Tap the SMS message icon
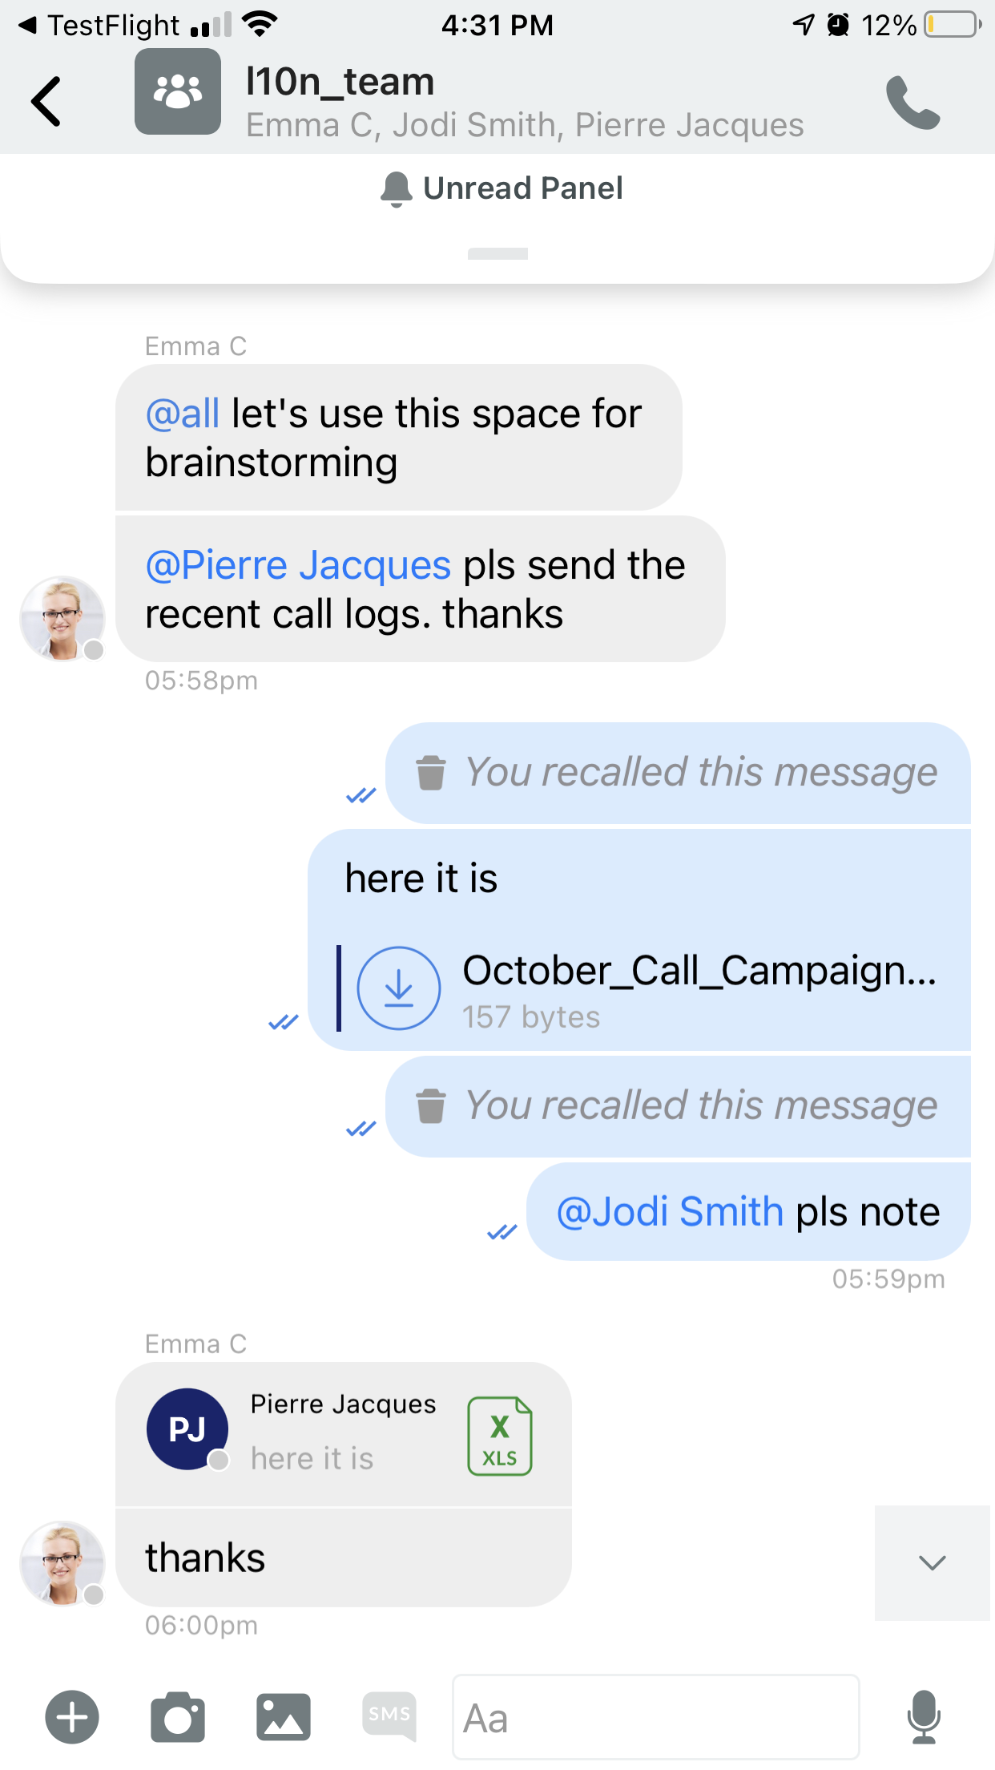Screen dimensions: 995x1770 click(389, 1715)
